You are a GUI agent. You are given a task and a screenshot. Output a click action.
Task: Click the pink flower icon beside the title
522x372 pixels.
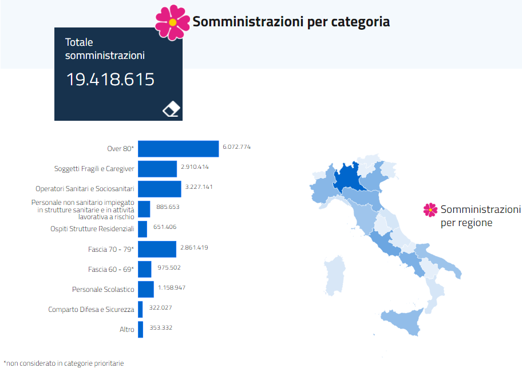click(172, 22)
